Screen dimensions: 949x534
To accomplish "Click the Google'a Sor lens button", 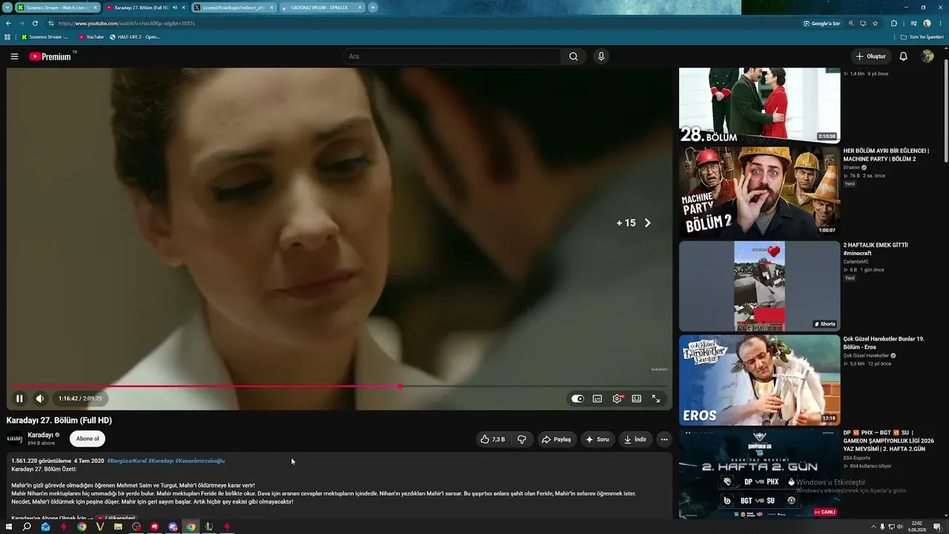I will tap(822, 23).
